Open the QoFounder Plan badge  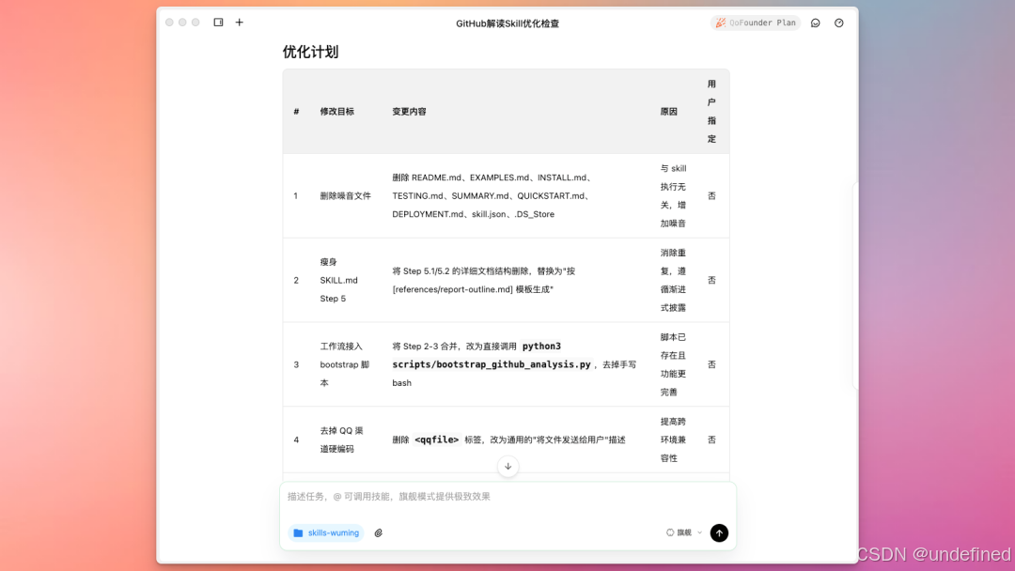coord(756,23)
